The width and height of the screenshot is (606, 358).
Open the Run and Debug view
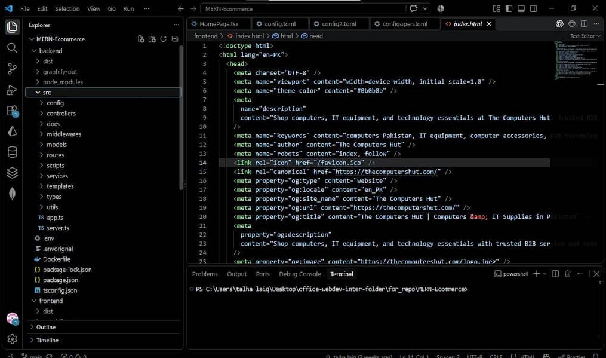click(12, 90)
